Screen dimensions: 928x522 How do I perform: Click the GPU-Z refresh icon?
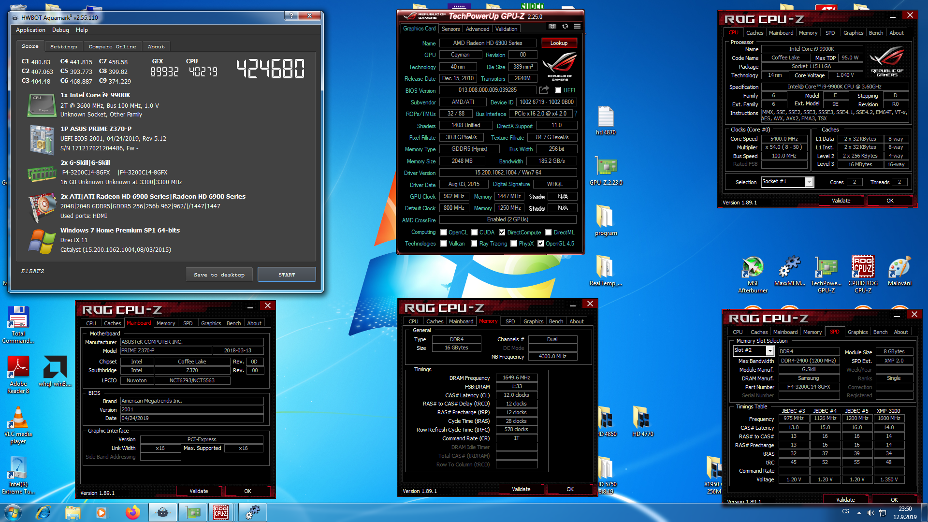pyautogui.click(x=565, y=27)
